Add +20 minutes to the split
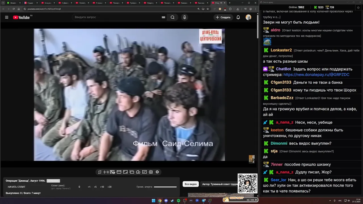 click(x=109, y=187)
